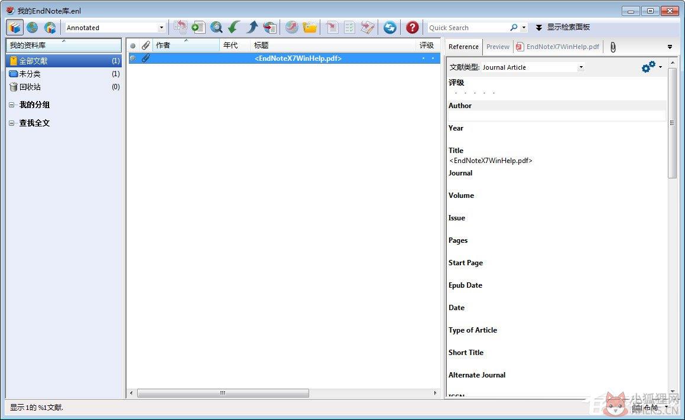Click the reference panel vertical scrollbar thumb
Viewport: 685px width, 420px height.
pos(672,123)
